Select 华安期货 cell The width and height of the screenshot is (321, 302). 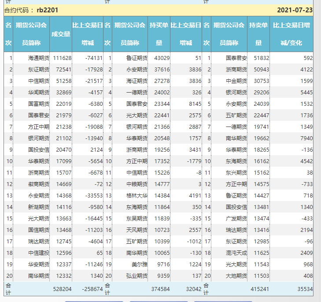click(x=39, y=265)
